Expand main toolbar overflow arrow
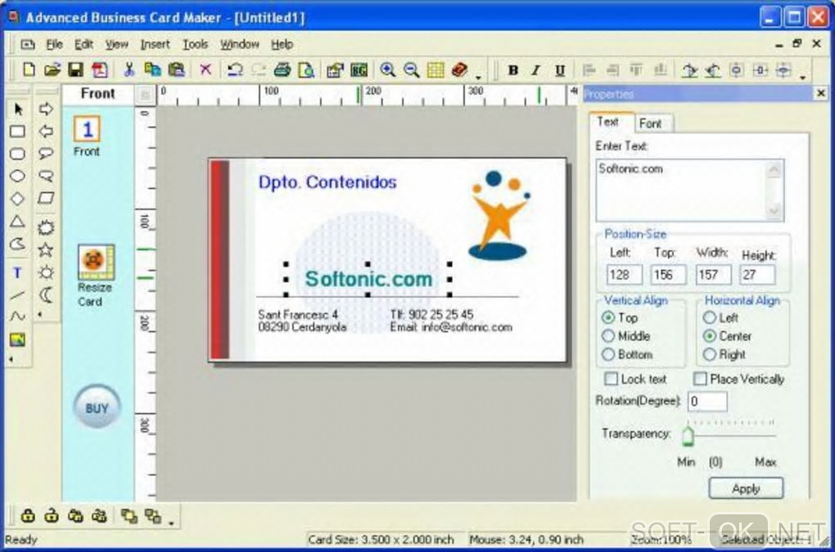This screenshot has height=552, width=835. [x=478, y=77]
